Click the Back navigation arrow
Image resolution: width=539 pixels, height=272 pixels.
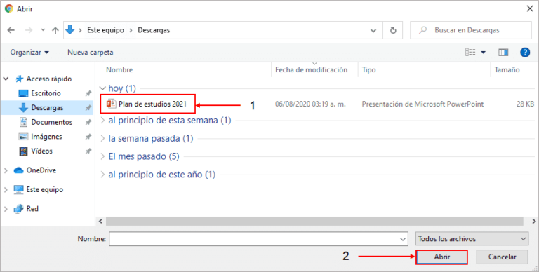[11, 30]
